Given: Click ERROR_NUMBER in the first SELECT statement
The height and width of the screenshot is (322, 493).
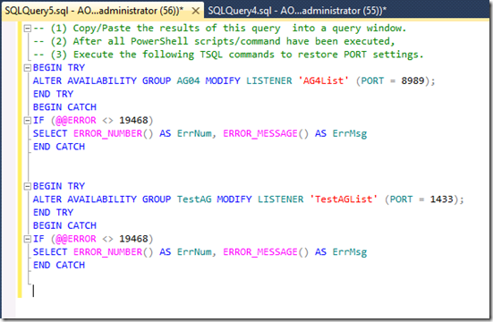Looking at the screenshot, I should [x=107, y=133].
